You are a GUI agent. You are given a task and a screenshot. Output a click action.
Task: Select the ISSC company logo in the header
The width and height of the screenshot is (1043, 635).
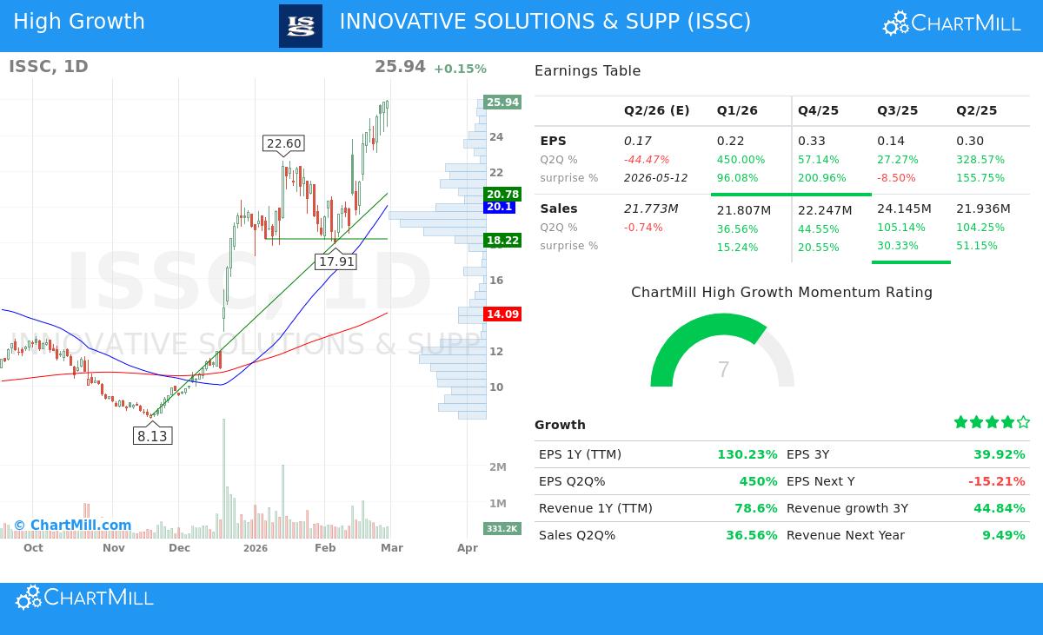tap(300, 25)
